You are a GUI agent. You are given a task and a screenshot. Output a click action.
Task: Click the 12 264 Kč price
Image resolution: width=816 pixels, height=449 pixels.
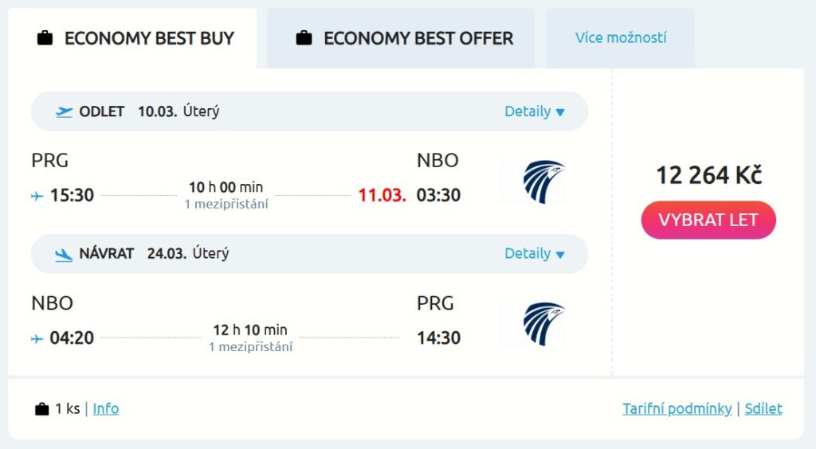coord(708,175)
